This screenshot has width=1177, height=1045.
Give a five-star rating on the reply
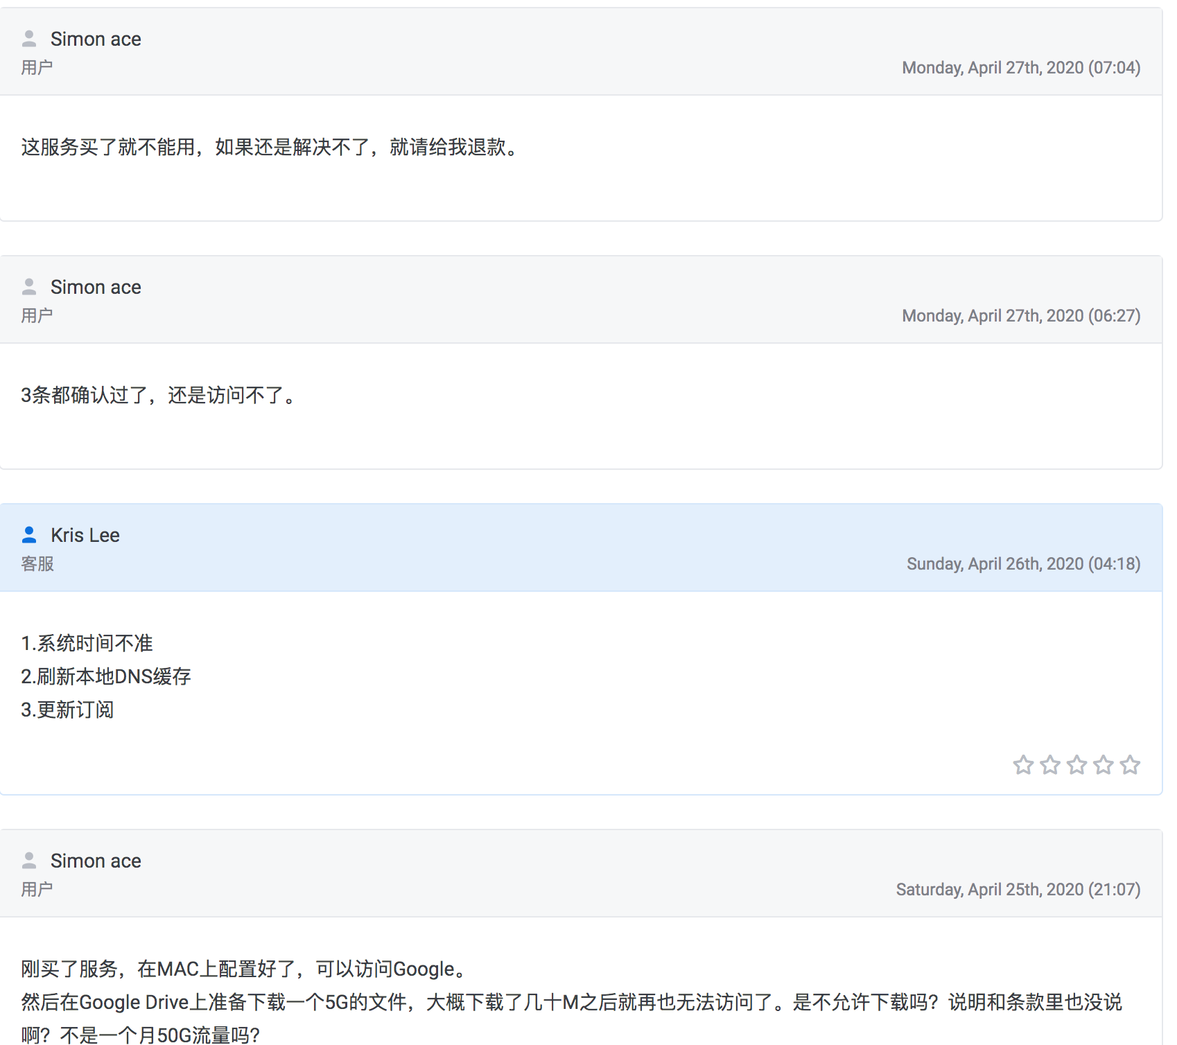pyautogui.click(x=1129, y=764)
